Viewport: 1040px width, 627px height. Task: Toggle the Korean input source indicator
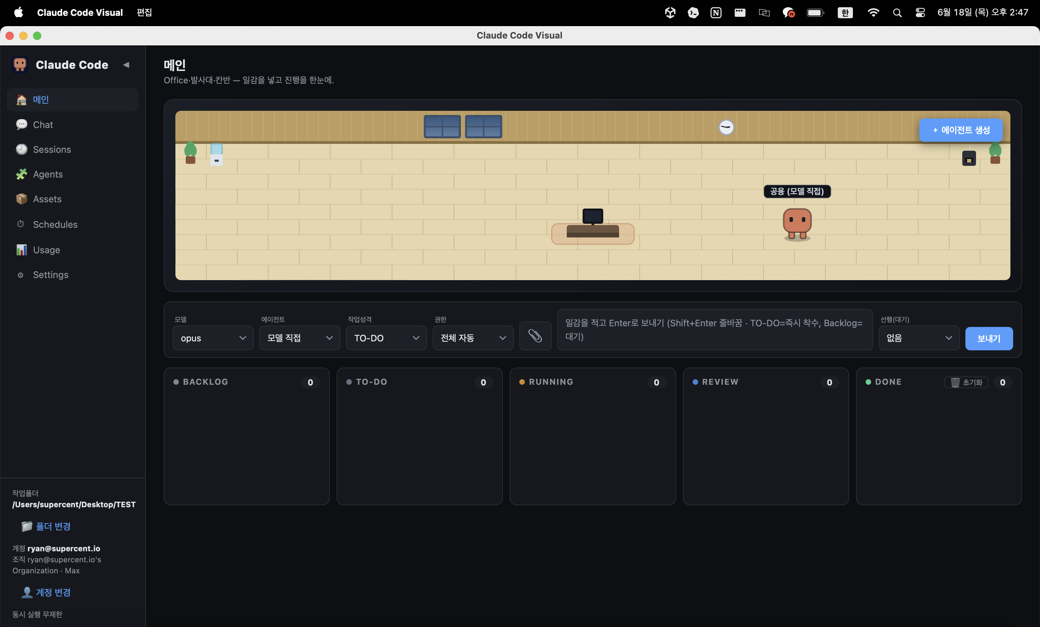[845, 13]
